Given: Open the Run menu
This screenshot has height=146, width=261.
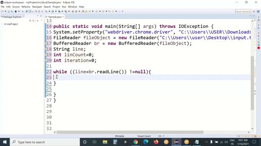Looking at the screenshot, I should [64, 7].
